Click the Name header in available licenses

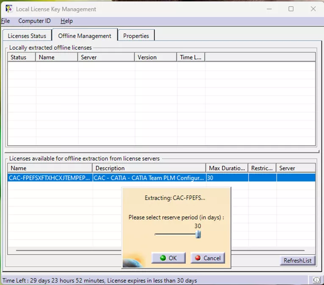click(50, 168)
